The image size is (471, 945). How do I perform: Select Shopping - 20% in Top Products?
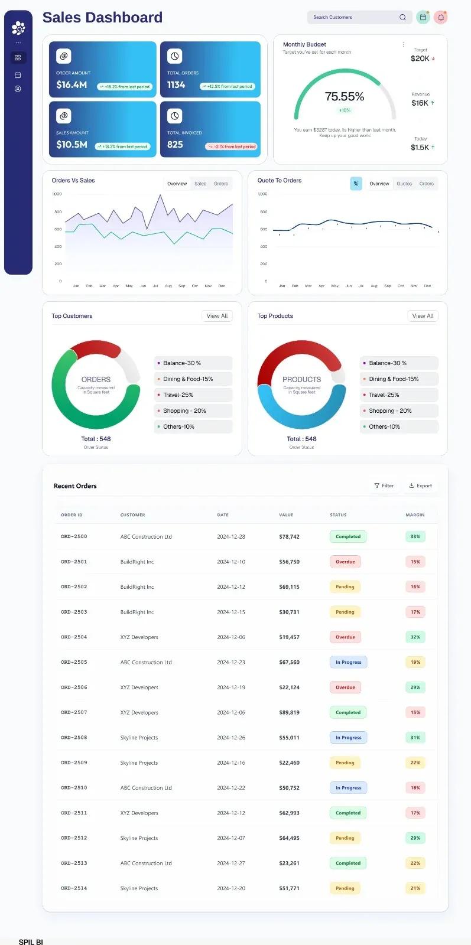(399, 410)
